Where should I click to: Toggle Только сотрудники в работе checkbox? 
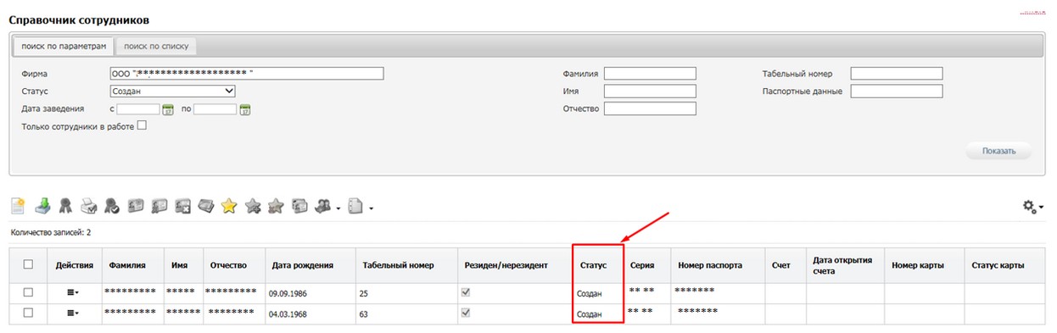[x=142, y=125]
